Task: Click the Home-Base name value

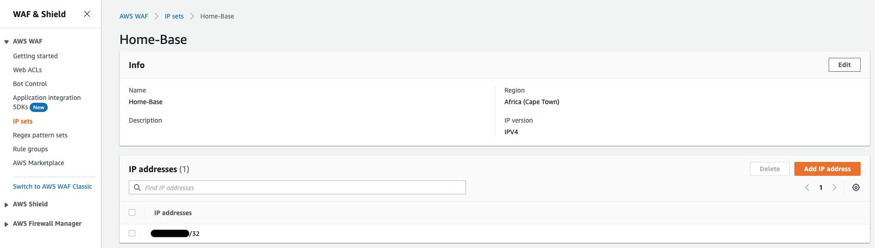Action: (145, 102)
